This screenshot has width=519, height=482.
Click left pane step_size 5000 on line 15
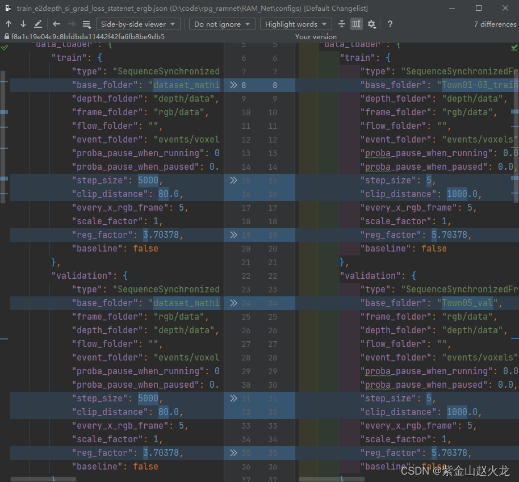click(148, 181)
